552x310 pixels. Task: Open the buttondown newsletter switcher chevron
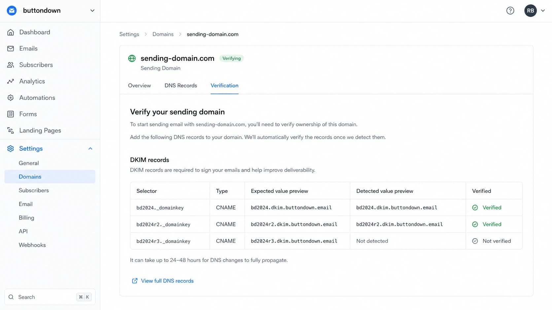[92, 11]
